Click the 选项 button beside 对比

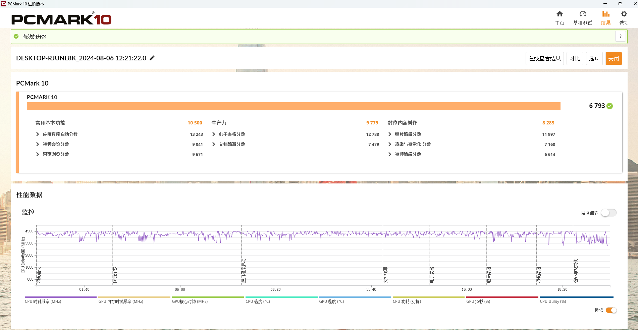594,58
